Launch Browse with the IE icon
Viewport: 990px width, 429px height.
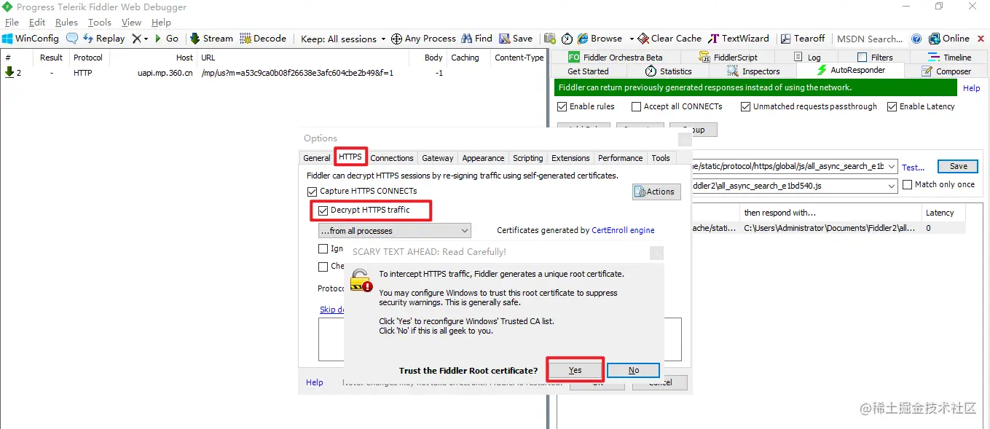600,39
